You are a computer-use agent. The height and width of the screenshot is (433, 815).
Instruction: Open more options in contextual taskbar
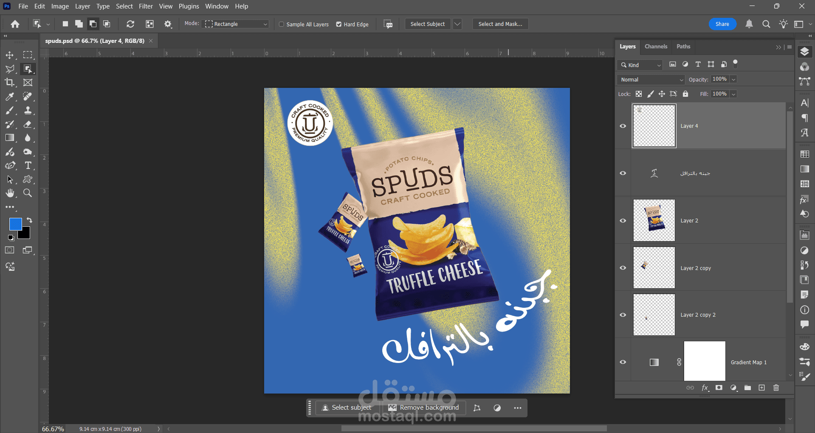[517, 408]
